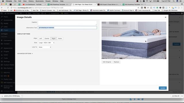Open Plugins in the WordPress sidebar
Image resolution: width=184 pixels, height=103 pixels.
tap(6, 51)
